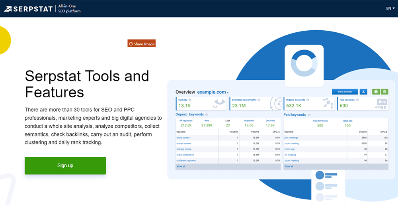
Task: Click the Visibility value 13.15
Action: (x=185, y=106)
